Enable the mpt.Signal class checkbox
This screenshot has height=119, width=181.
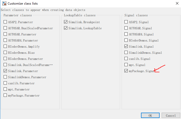tap(126, 65)
